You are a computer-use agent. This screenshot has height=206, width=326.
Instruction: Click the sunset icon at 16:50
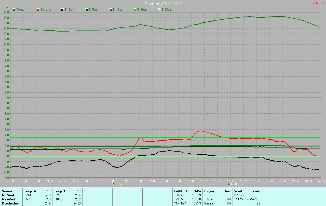[228, 184]
